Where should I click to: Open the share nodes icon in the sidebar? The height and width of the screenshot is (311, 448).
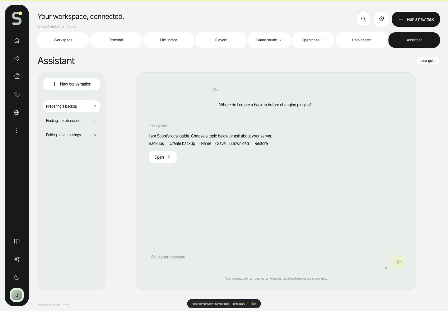[x=17, y=58]
